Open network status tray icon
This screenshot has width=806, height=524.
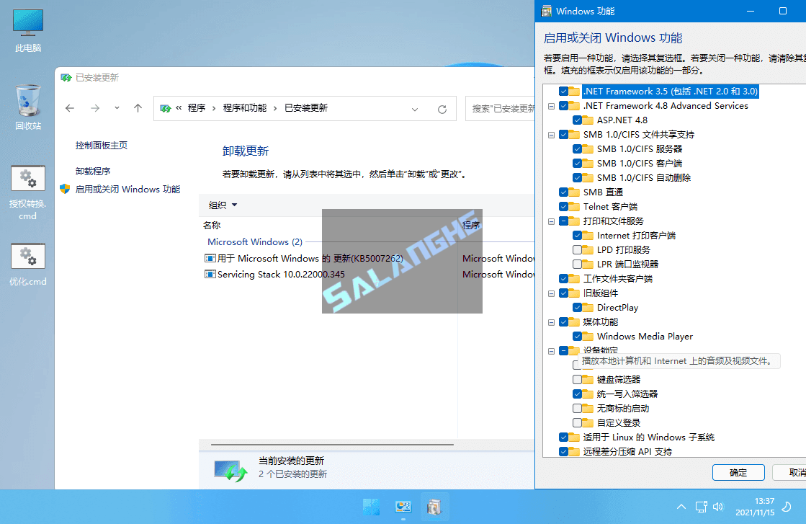pos(701,507)
